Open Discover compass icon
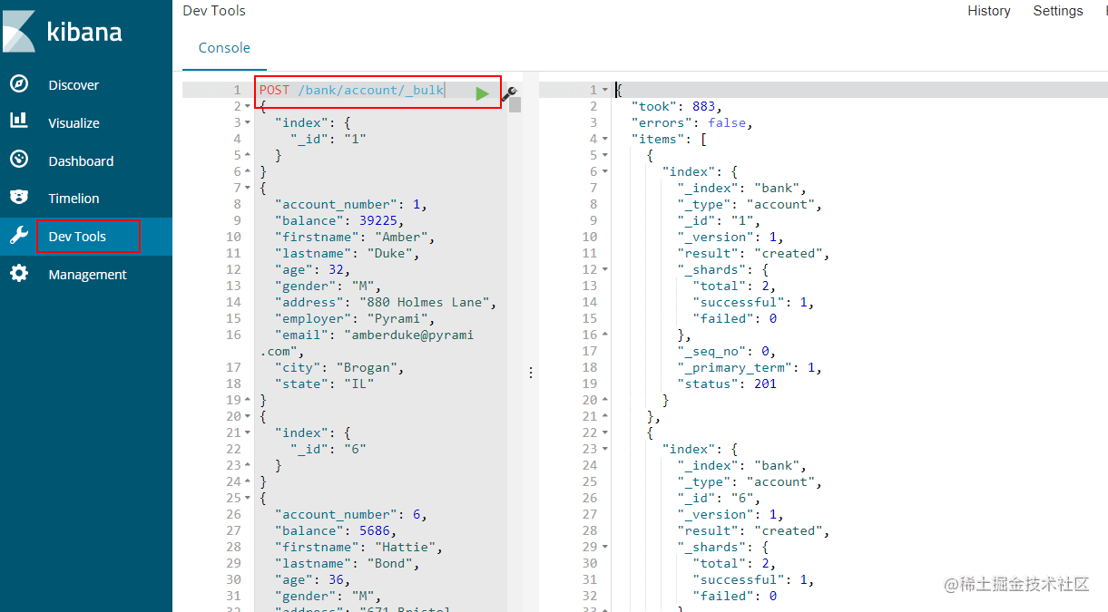 pos(19,84)
